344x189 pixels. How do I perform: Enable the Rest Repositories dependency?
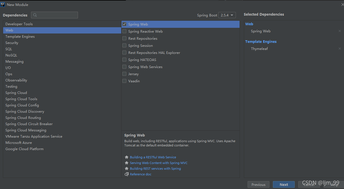click(x=124, y=38)
